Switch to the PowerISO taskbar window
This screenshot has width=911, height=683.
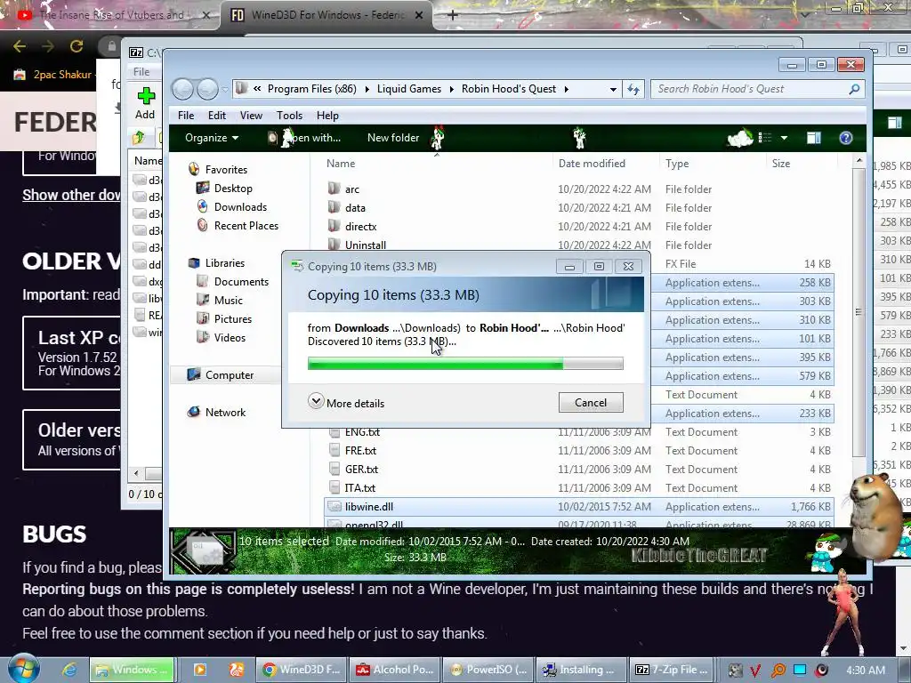pos(488,670)
